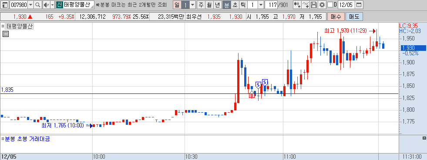Click the 태평양물산 chart legend label
427x160 pixels.
[19, 27]
